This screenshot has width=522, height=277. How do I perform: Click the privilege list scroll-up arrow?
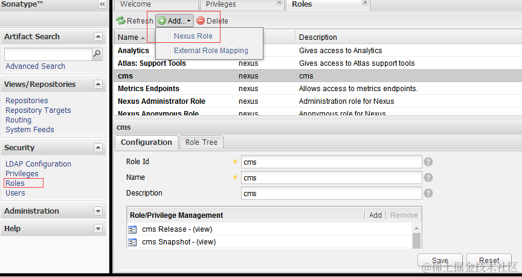pos(416,228)
